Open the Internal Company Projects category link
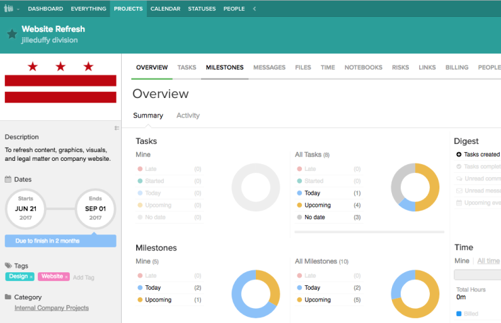 [x=51, y=308]
